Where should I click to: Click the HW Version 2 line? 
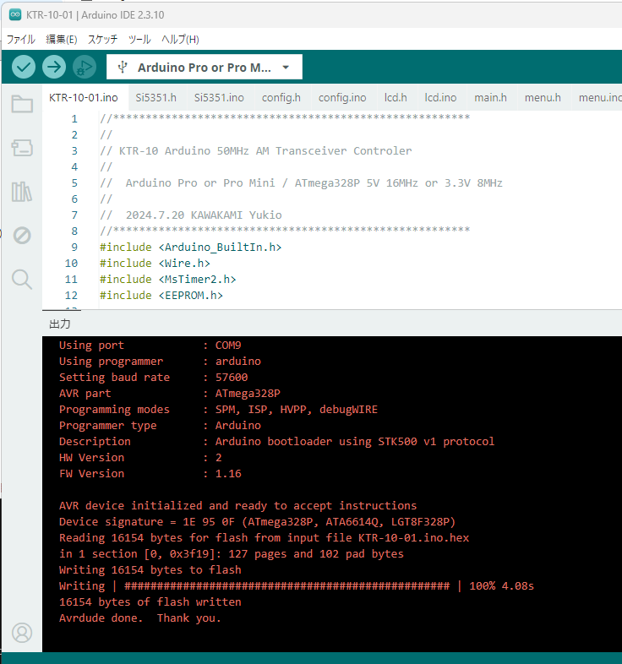tap(140, 458)
